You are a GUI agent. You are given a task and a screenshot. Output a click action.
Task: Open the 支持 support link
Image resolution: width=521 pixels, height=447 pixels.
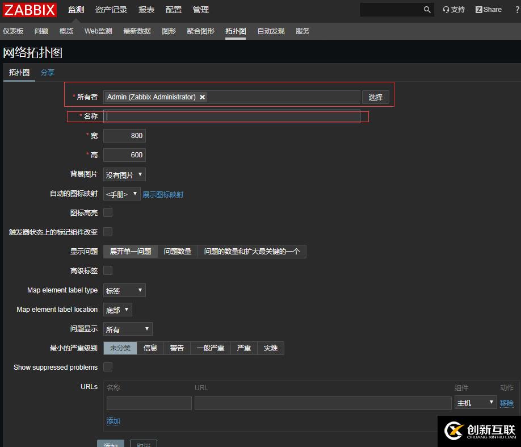[453, 10]
